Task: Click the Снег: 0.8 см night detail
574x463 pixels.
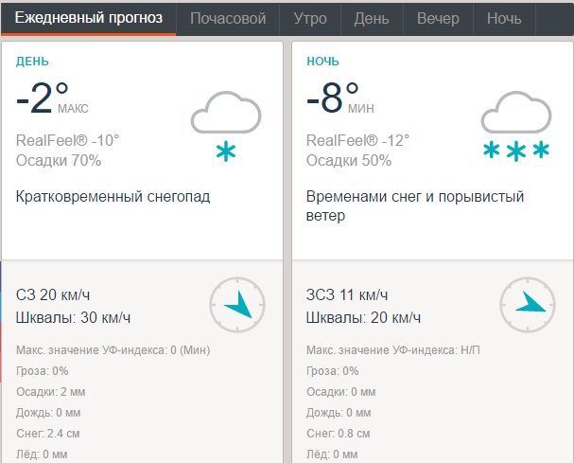Action: coord(339,434)
